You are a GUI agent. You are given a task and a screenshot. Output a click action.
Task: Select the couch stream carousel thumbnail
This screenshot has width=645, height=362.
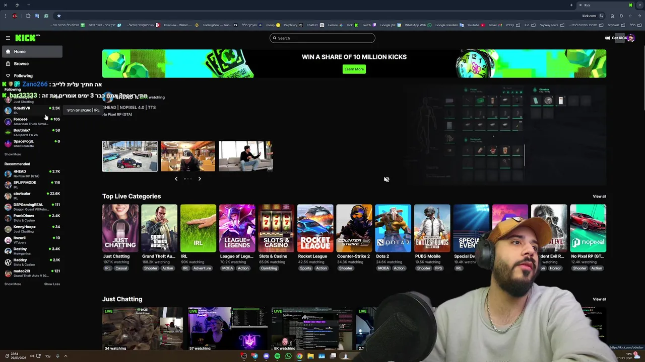click(246, 156)
